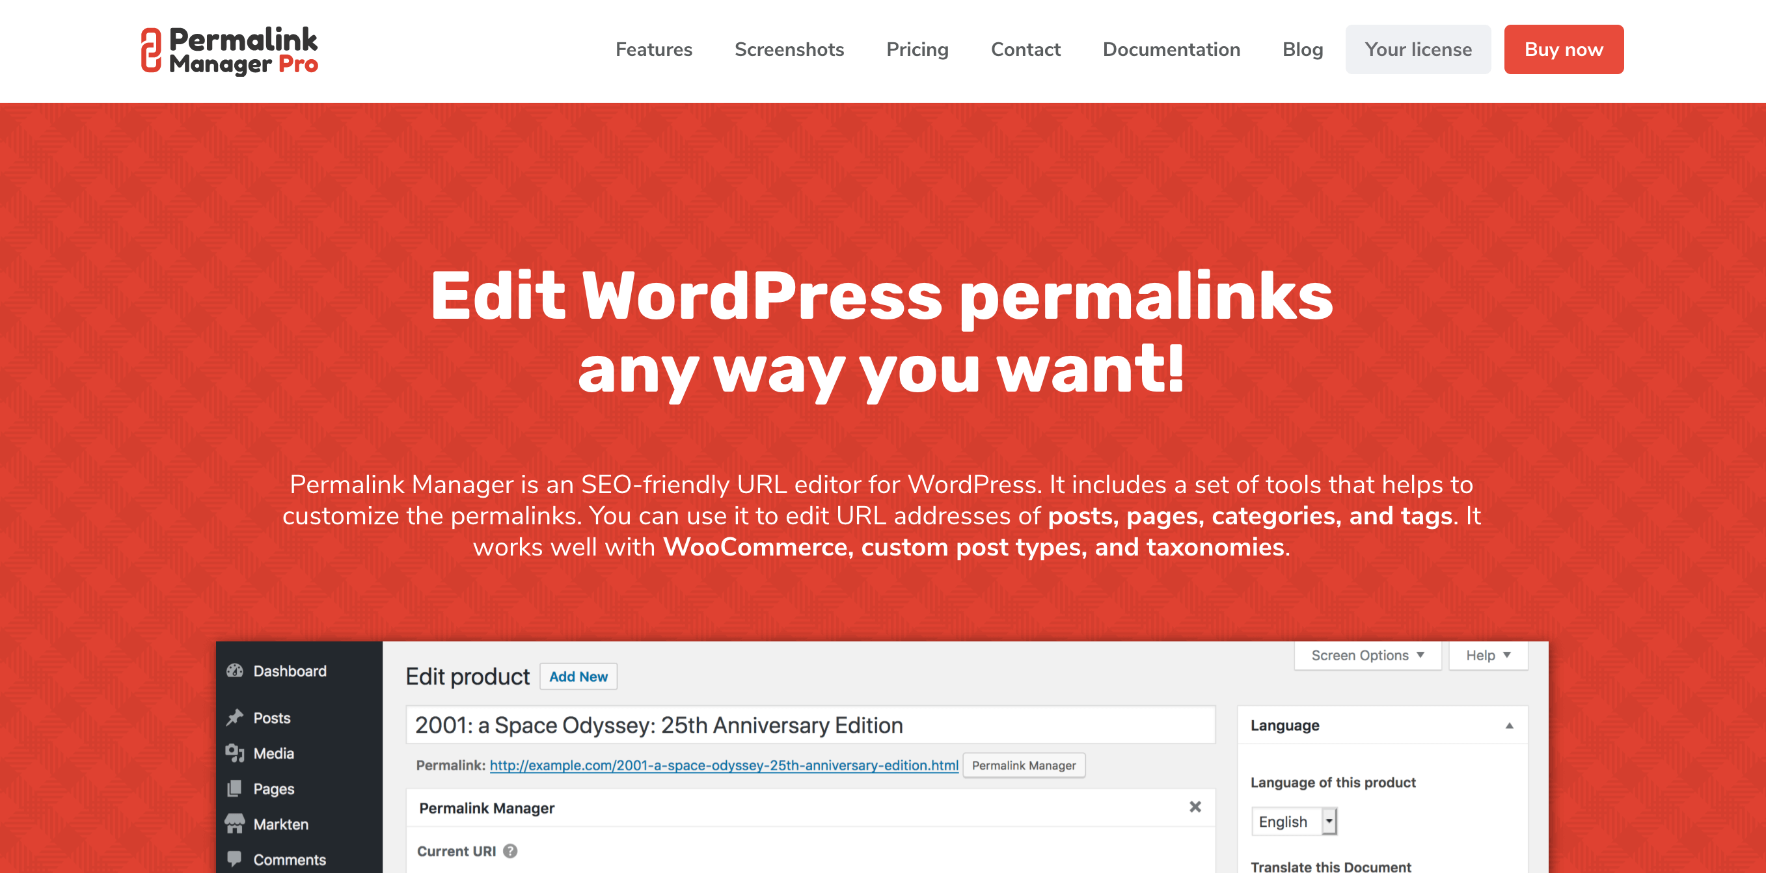Click the 'Edit product' page heading
The width and height of the screenshot is (1766, 873).
point(468,677)
